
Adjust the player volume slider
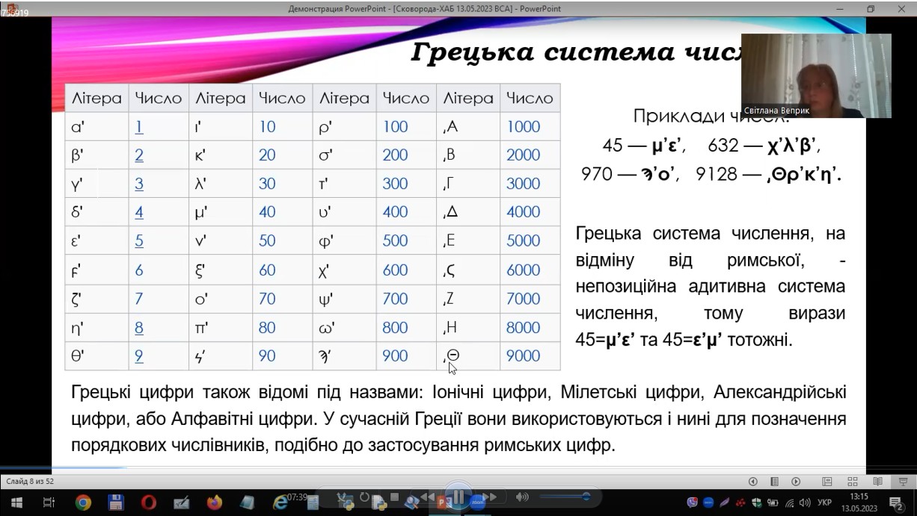[565, 497]
